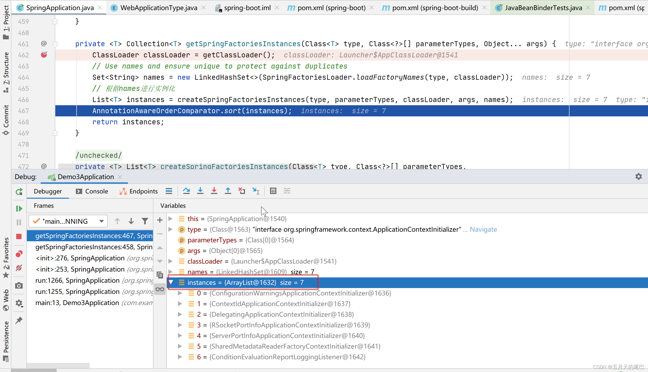
Task: Expand the classLoader entry in Variables
Action: pos(171,261)
